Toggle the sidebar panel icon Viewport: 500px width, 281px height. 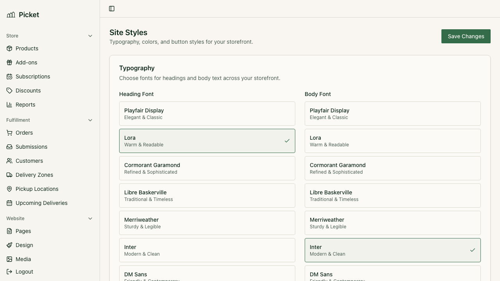(112, 9)
